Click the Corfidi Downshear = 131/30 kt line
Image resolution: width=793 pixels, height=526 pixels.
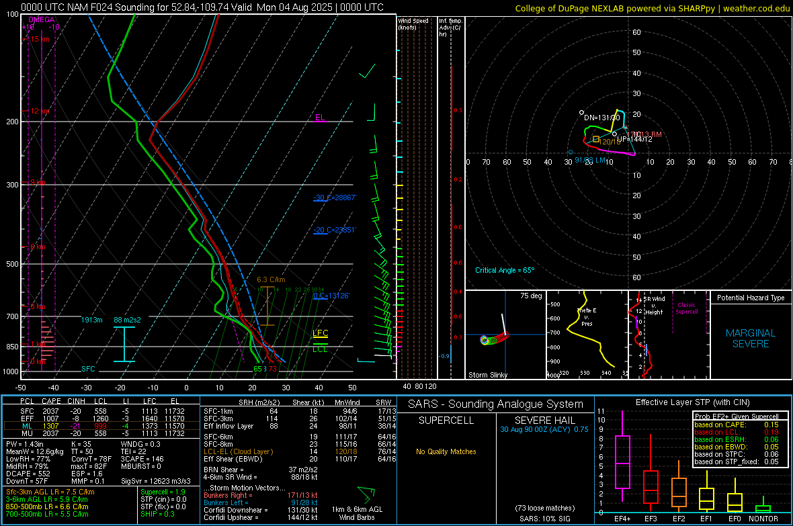pyautogui.click(x=261, y=510)
